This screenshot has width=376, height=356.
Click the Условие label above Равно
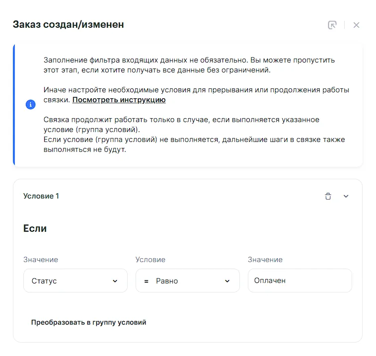tap(150, 260)
